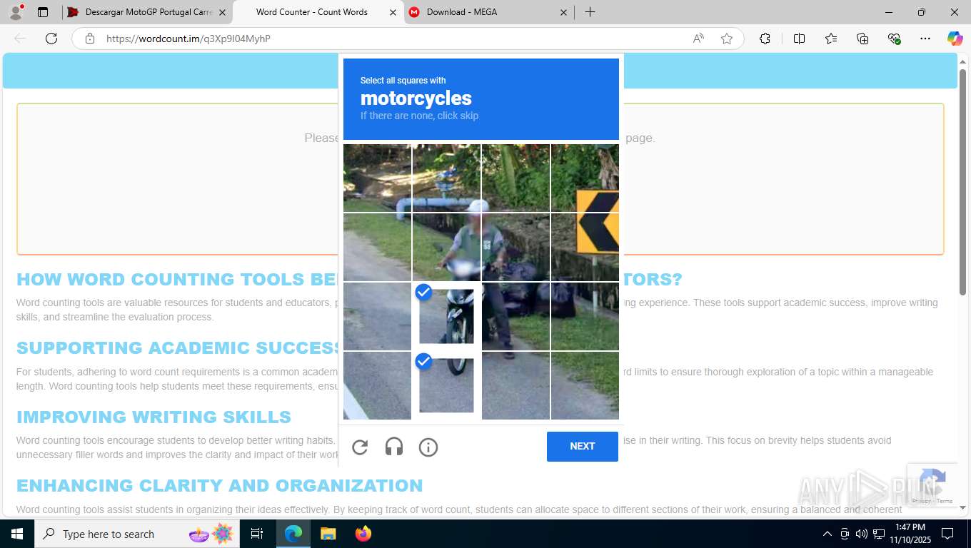Open a new browser tab
This screenshot has height=548, width=971.
[x=590, y=12]
